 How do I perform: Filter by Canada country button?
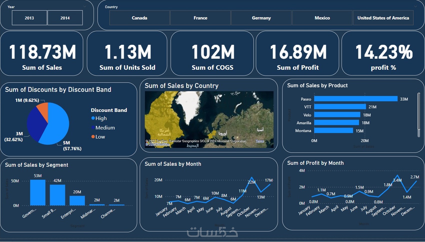coord(139,18)
